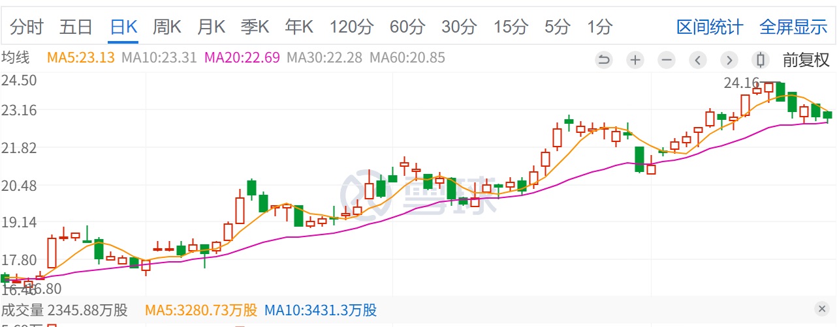Click the 均线 indicator label

[x=16, y=57]
